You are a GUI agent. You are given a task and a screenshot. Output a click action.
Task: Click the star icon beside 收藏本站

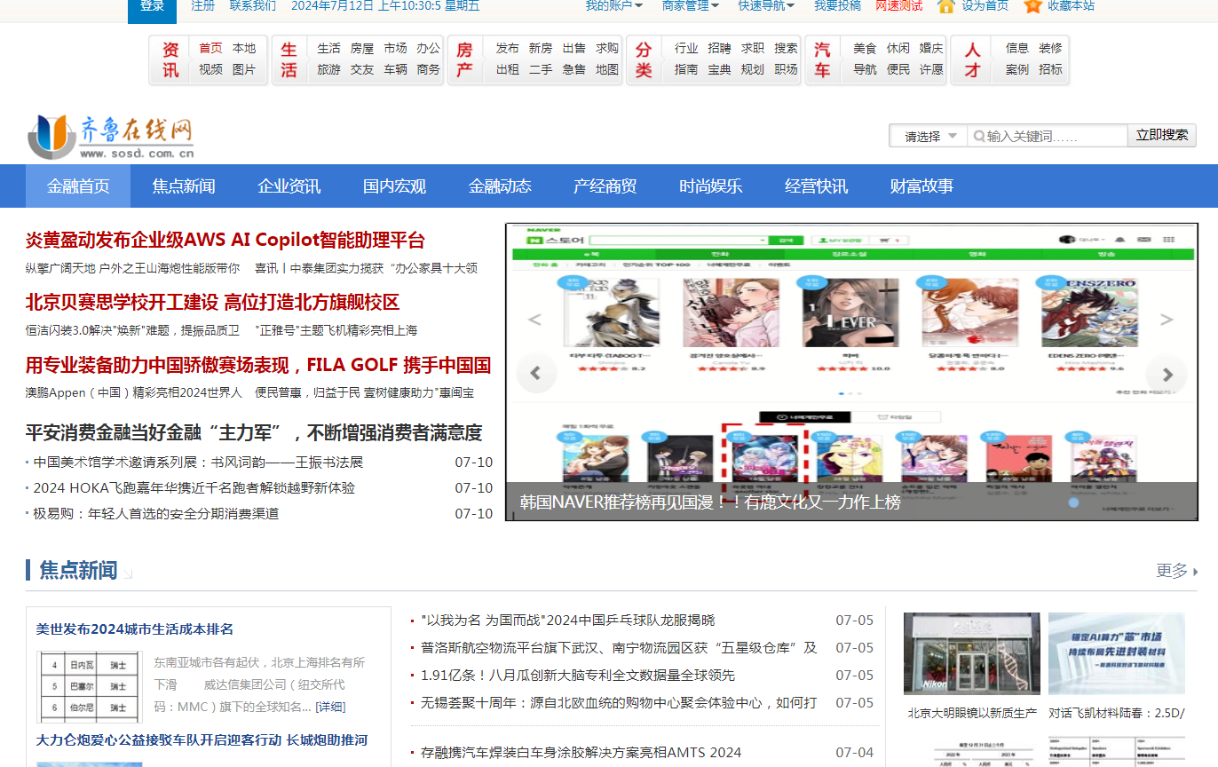(x=1032, y=6)
